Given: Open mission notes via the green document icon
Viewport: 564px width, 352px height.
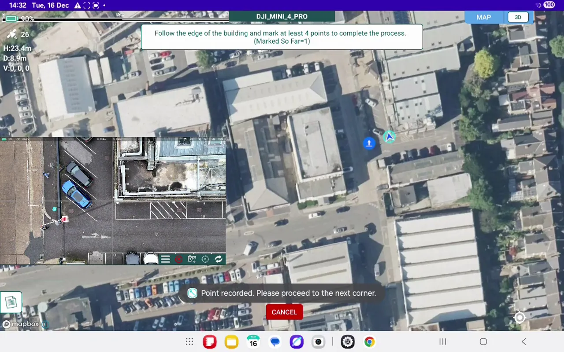Looking at the screenshot, I should 11,301.
